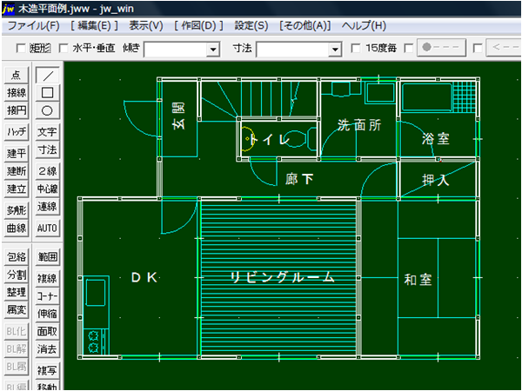Screen dimensions: 522x391
Task: Select the rectangle drawing tool
Action: coord(47,92)
